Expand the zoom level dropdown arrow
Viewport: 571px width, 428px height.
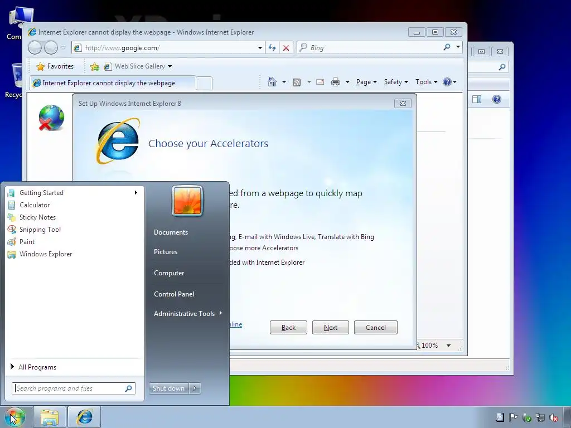tap(448, 346)
